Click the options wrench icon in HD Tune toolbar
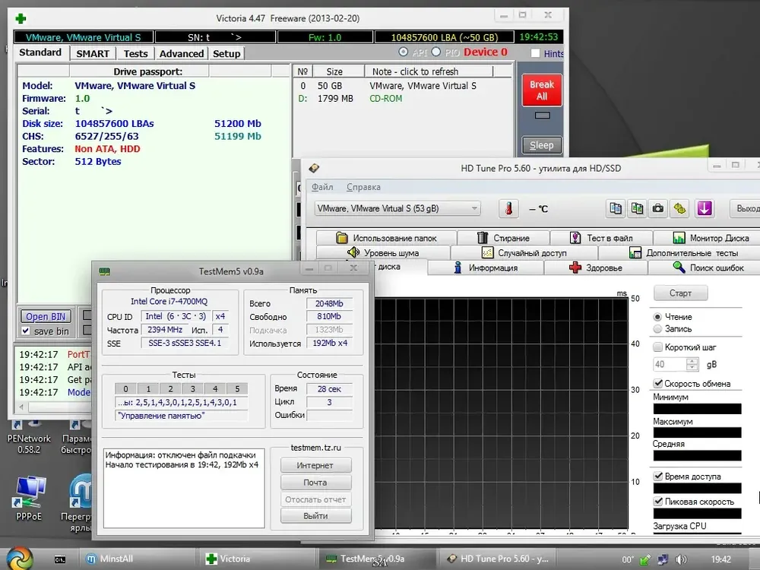 (679, 209)
